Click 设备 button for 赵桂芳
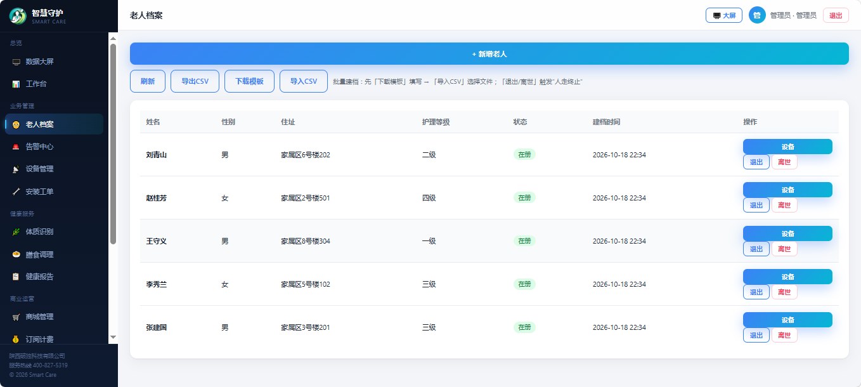Image resolution: width=861 pixels, height=387 pixels. click(x=787, y=190)
